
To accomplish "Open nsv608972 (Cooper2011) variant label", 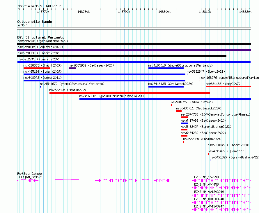I will [42, 78].
